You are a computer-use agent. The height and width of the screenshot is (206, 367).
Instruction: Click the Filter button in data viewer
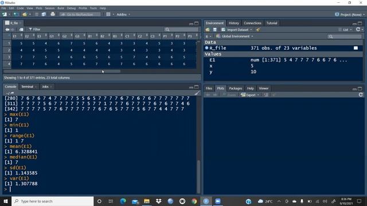(x=34, y=29)
